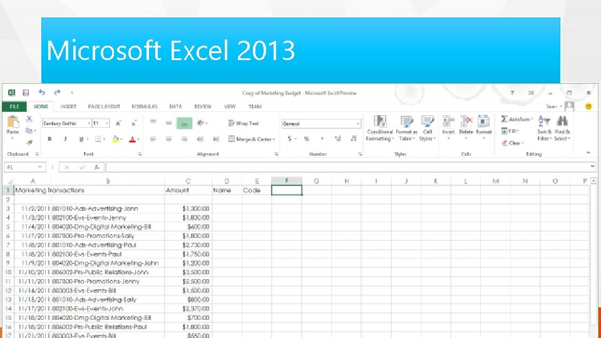Toggle Bold formatting
This screenshot has height=338, width=601.
coord(49,139)
